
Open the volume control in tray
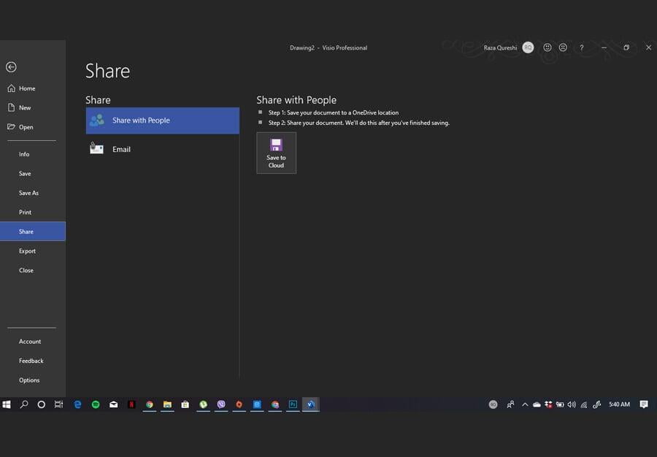(572, 404)
